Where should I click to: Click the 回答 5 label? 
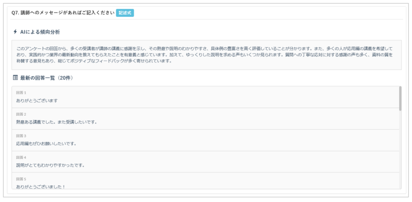click(21, 179)
